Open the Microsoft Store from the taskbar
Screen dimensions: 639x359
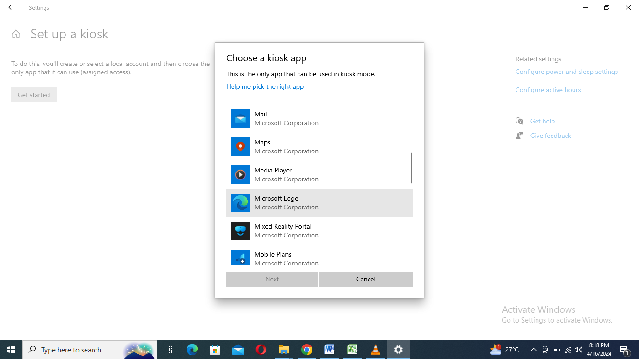[215, 349]
